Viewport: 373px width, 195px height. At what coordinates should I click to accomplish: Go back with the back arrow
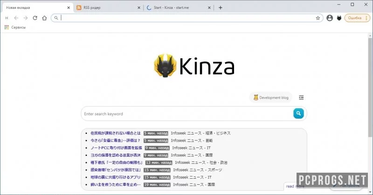click(x=16, y=18)
